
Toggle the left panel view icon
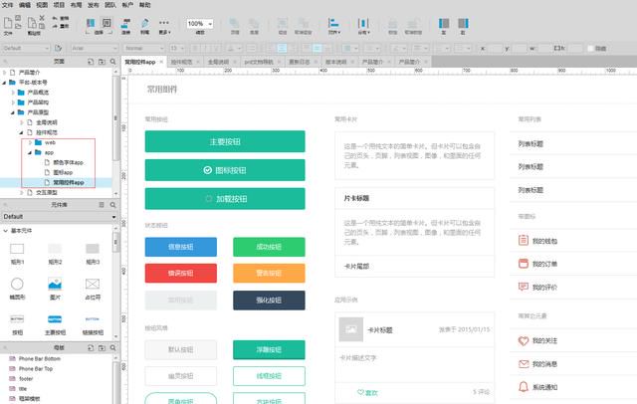(x=444, y=26)
